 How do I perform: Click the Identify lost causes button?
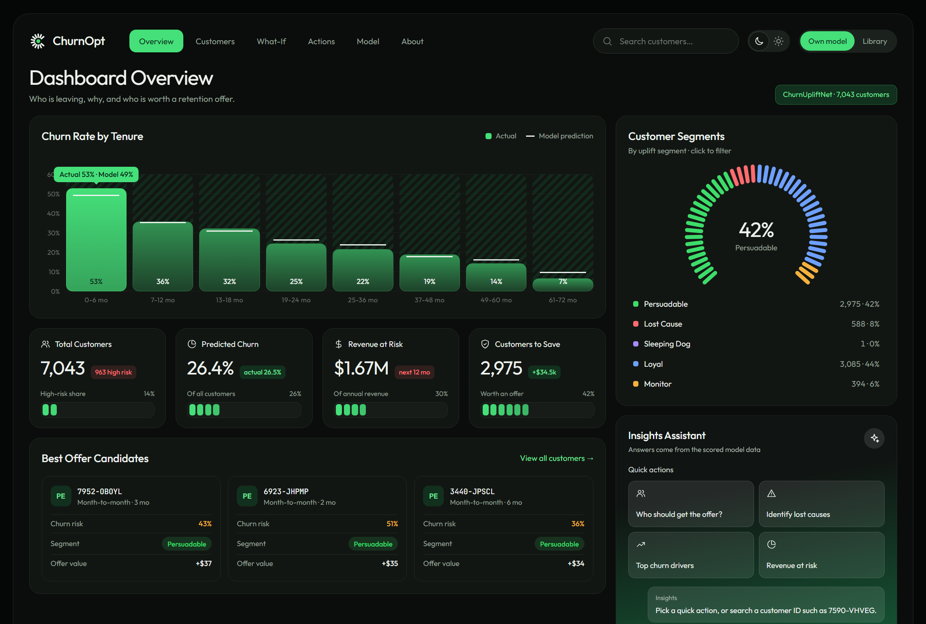click(821, 504)
